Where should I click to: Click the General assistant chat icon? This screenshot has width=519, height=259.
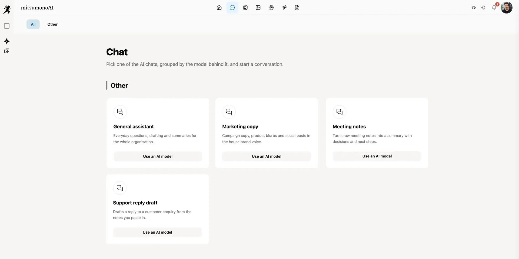point(120,112)
